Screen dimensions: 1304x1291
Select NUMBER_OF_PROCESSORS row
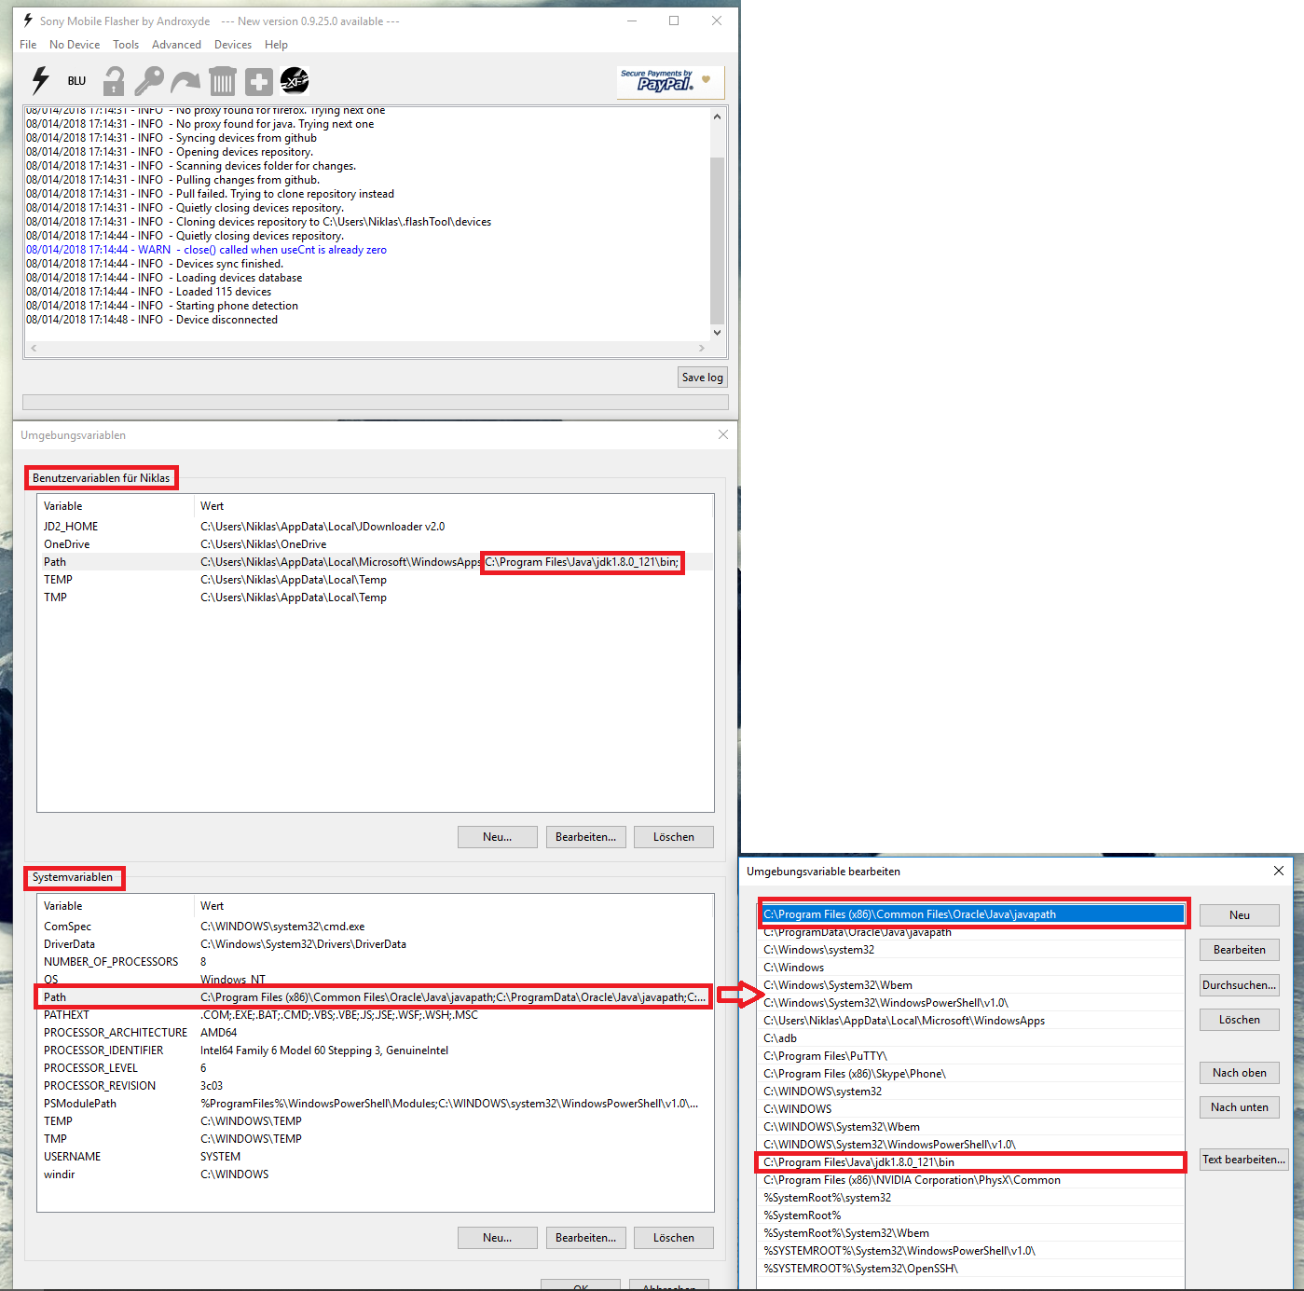click(x=375, y=962)
